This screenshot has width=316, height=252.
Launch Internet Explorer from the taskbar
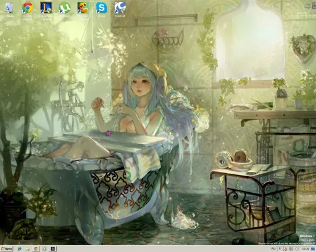coord(20,249)
